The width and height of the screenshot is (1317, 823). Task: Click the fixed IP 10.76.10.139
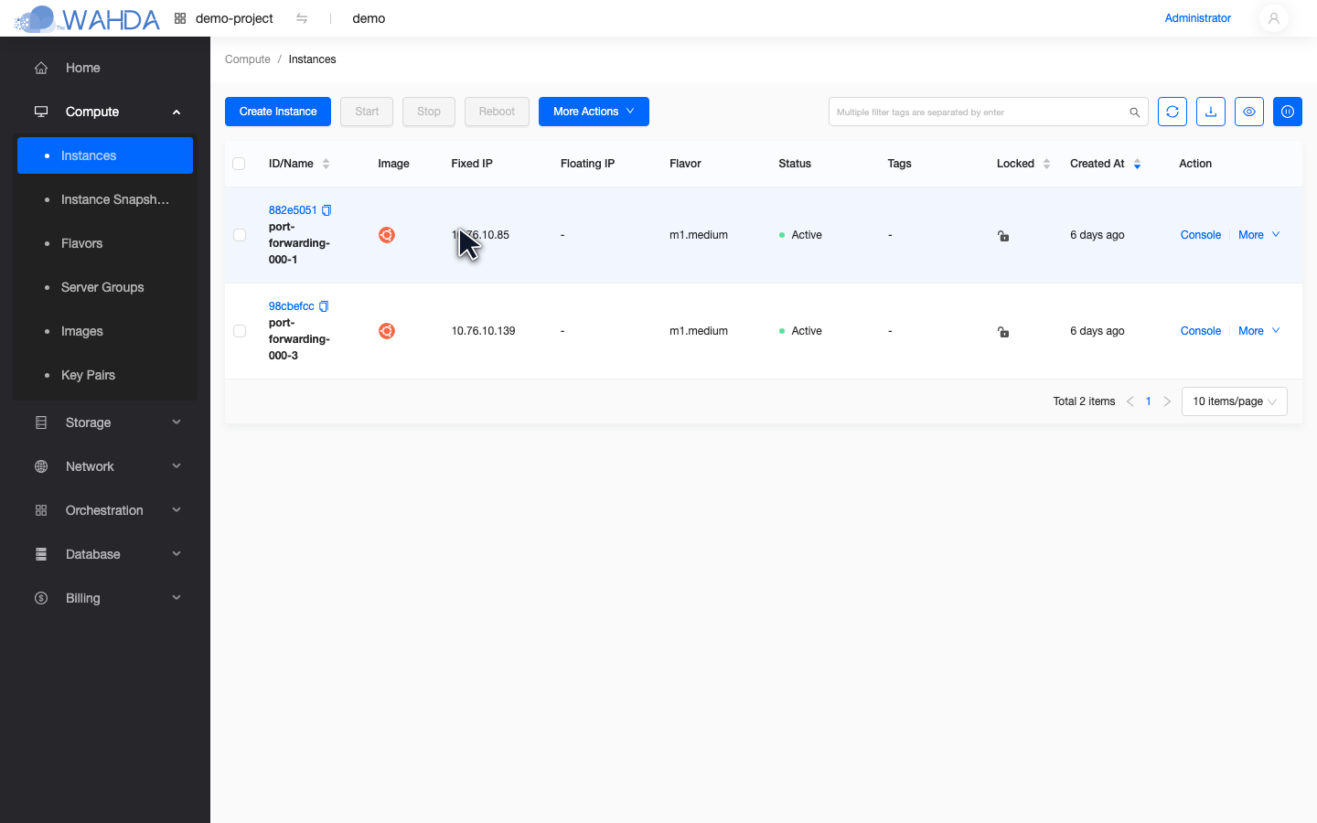click(x=483, y=331)
